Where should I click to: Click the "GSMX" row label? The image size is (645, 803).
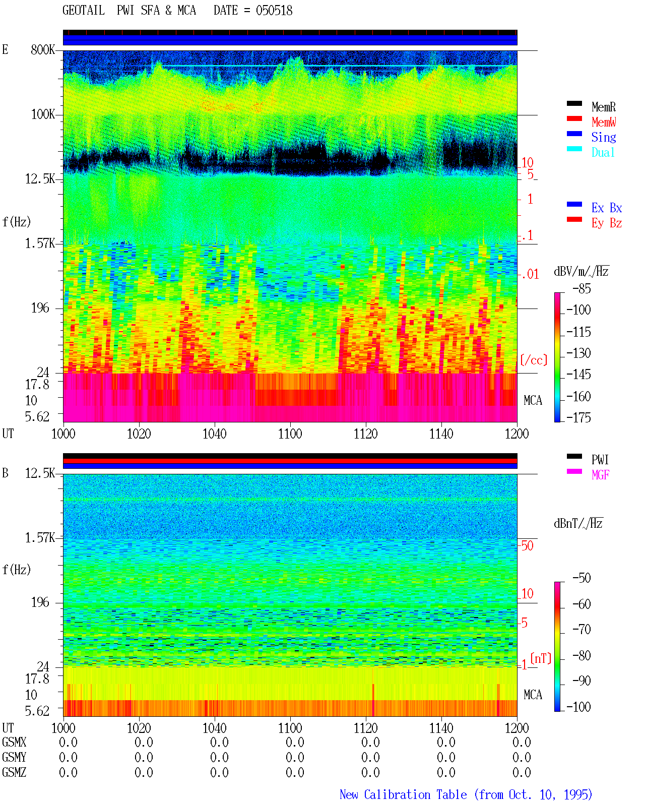[14, 742]
